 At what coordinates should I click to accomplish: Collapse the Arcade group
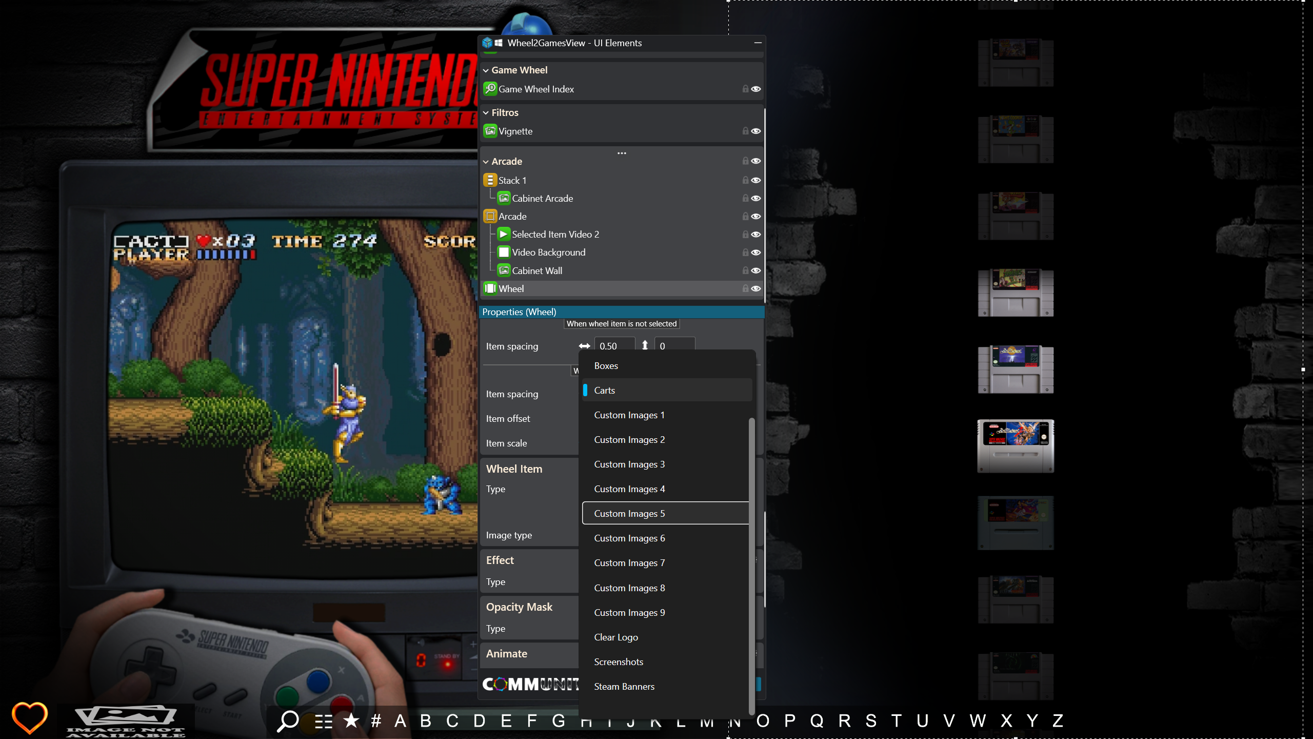[x=486, y=162]
